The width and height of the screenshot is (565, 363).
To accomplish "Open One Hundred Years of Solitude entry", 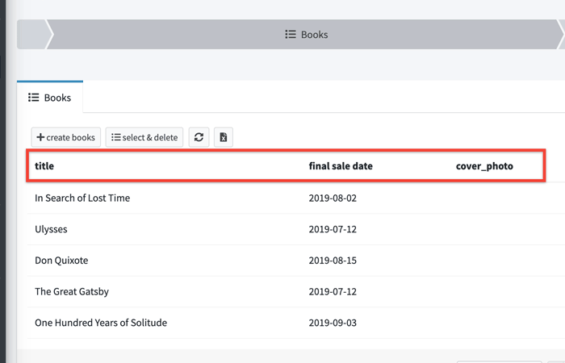I will 101,323.
